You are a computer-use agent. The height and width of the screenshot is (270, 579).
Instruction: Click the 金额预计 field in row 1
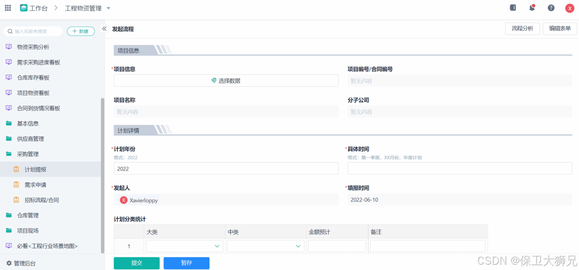click(x=337, y=246)
